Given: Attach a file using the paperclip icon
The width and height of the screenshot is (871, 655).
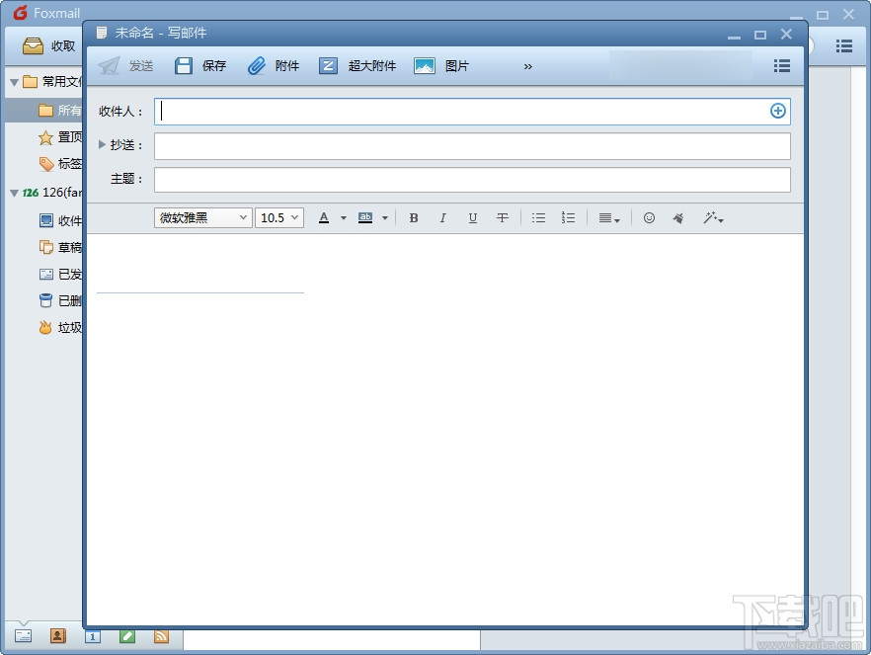Looking at the screenshot, I should 274,65.
